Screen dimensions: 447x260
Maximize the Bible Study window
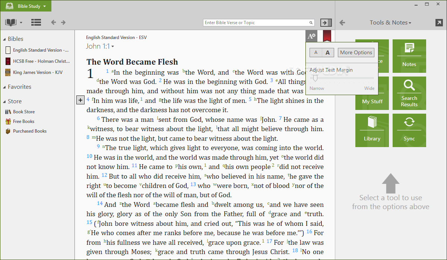coord(428,4)
